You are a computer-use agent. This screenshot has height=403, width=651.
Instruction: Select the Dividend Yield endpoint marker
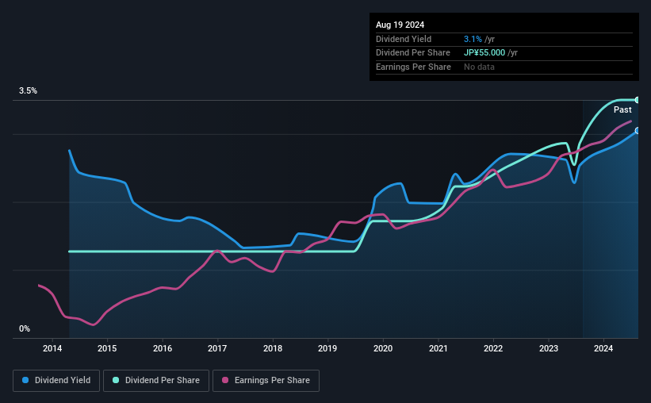click(x=638, y=131)
